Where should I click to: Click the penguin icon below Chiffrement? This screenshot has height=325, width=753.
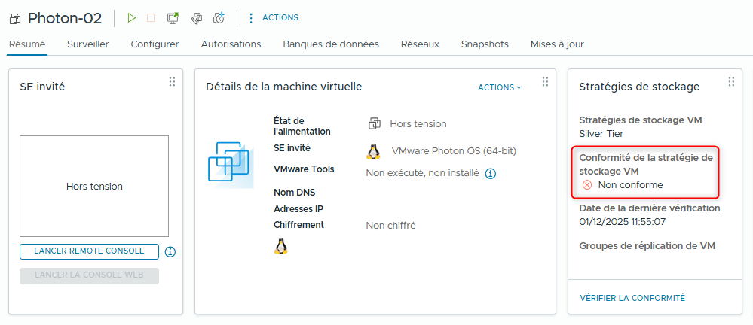(x=281, y=247)
